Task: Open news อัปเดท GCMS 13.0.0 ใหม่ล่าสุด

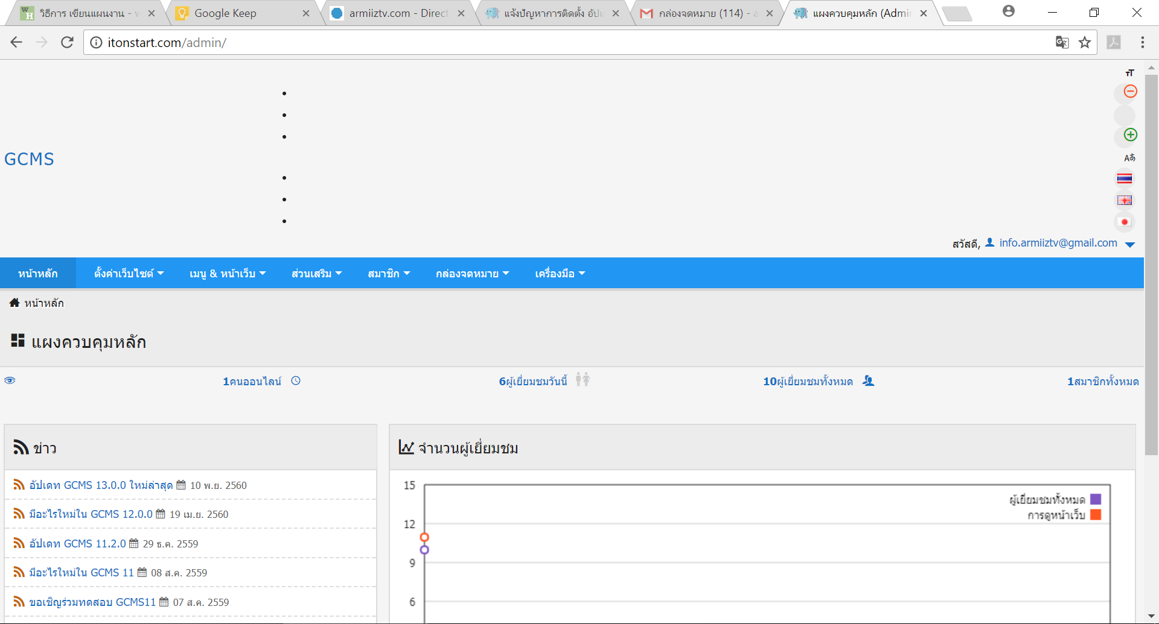Action: (x=101, y=485)
